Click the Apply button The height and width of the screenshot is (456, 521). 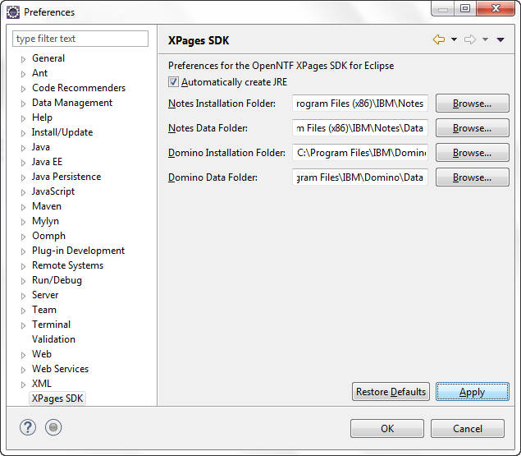[472, 391]
